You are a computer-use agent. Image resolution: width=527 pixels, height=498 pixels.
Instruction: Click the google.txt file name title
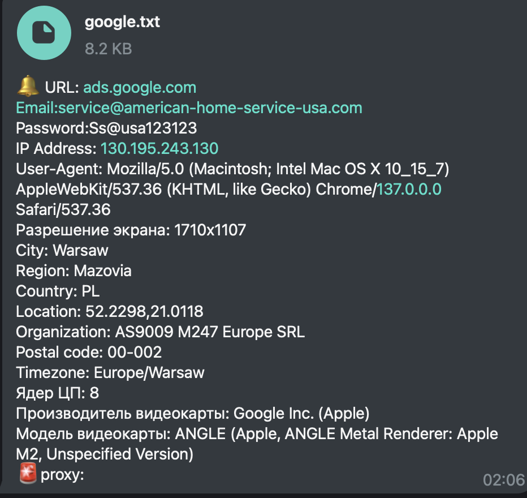pos(123,22)
